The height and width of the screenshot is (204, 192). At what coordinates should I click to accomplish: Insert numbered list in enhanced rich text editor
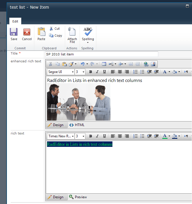coord(135,72)
